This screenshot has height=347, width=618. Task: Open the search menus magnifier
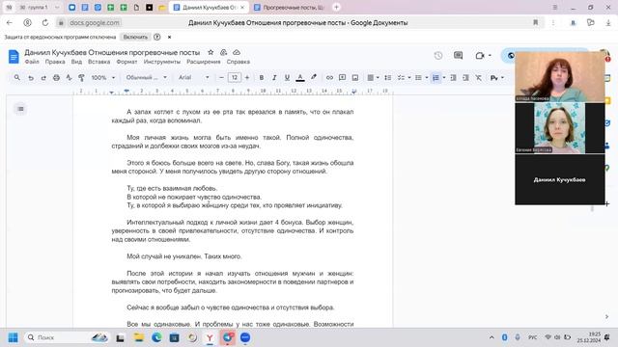pyautogui.click(x=17, y=77)
